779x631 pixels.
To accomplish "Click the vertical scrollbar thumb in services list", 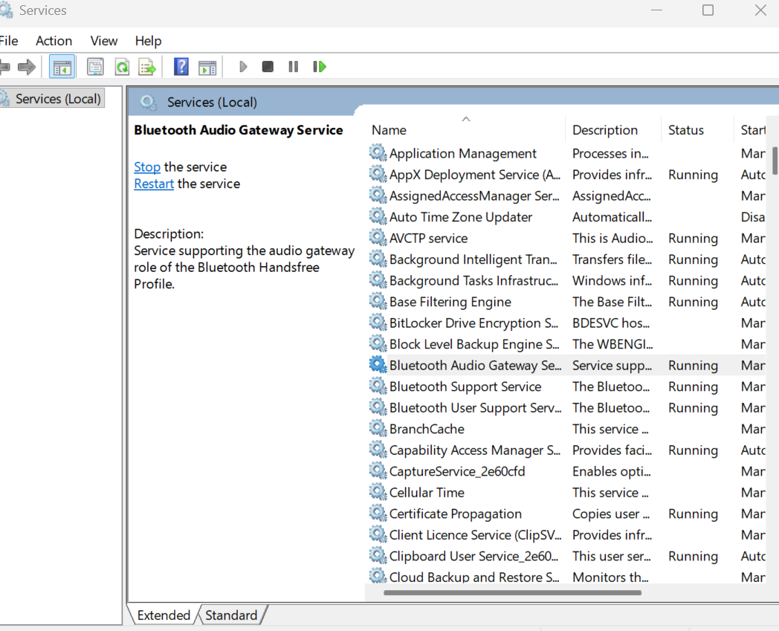I will tap(775, 161).
